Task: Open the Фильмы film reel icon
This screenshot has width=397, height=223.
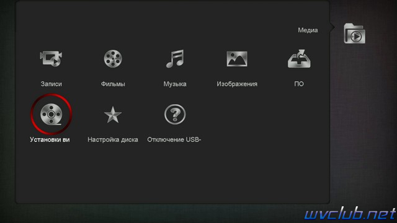Action: [113, 59]
